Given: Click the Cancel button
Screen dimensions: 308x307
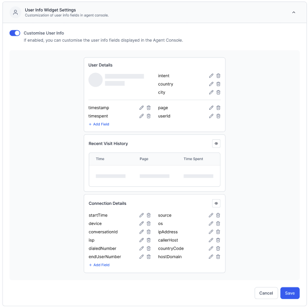Looking at the screenshot, I should point(266,293).
